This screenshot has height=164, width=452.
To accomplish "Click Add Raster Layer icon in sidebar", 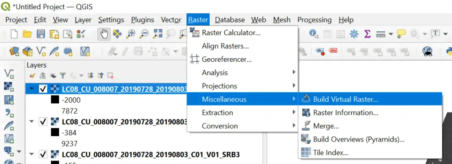I will click(x=9, y=86).
